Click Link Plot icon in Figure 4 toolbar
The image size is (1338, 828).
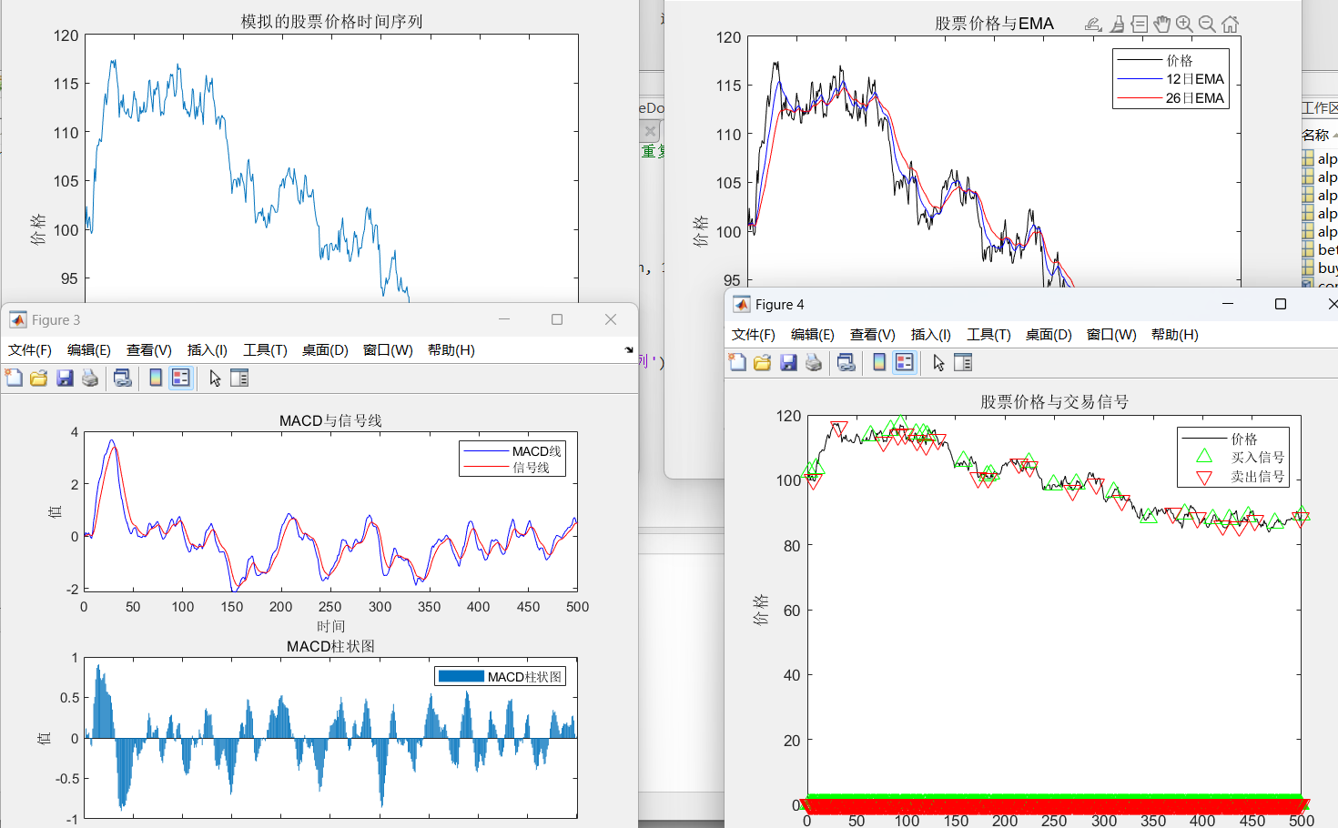pyautogui.click(x=846, y=362)
